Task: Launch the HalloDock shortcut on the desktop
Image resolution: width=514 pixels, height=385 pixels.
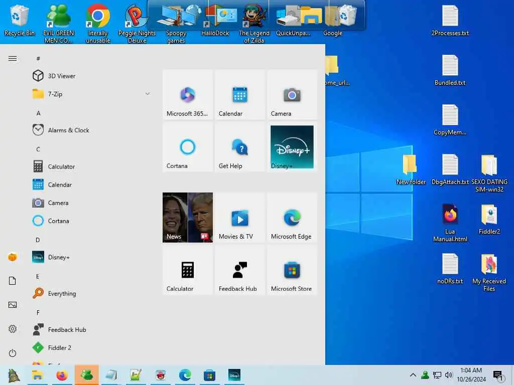Action: [x=215, y=20]
